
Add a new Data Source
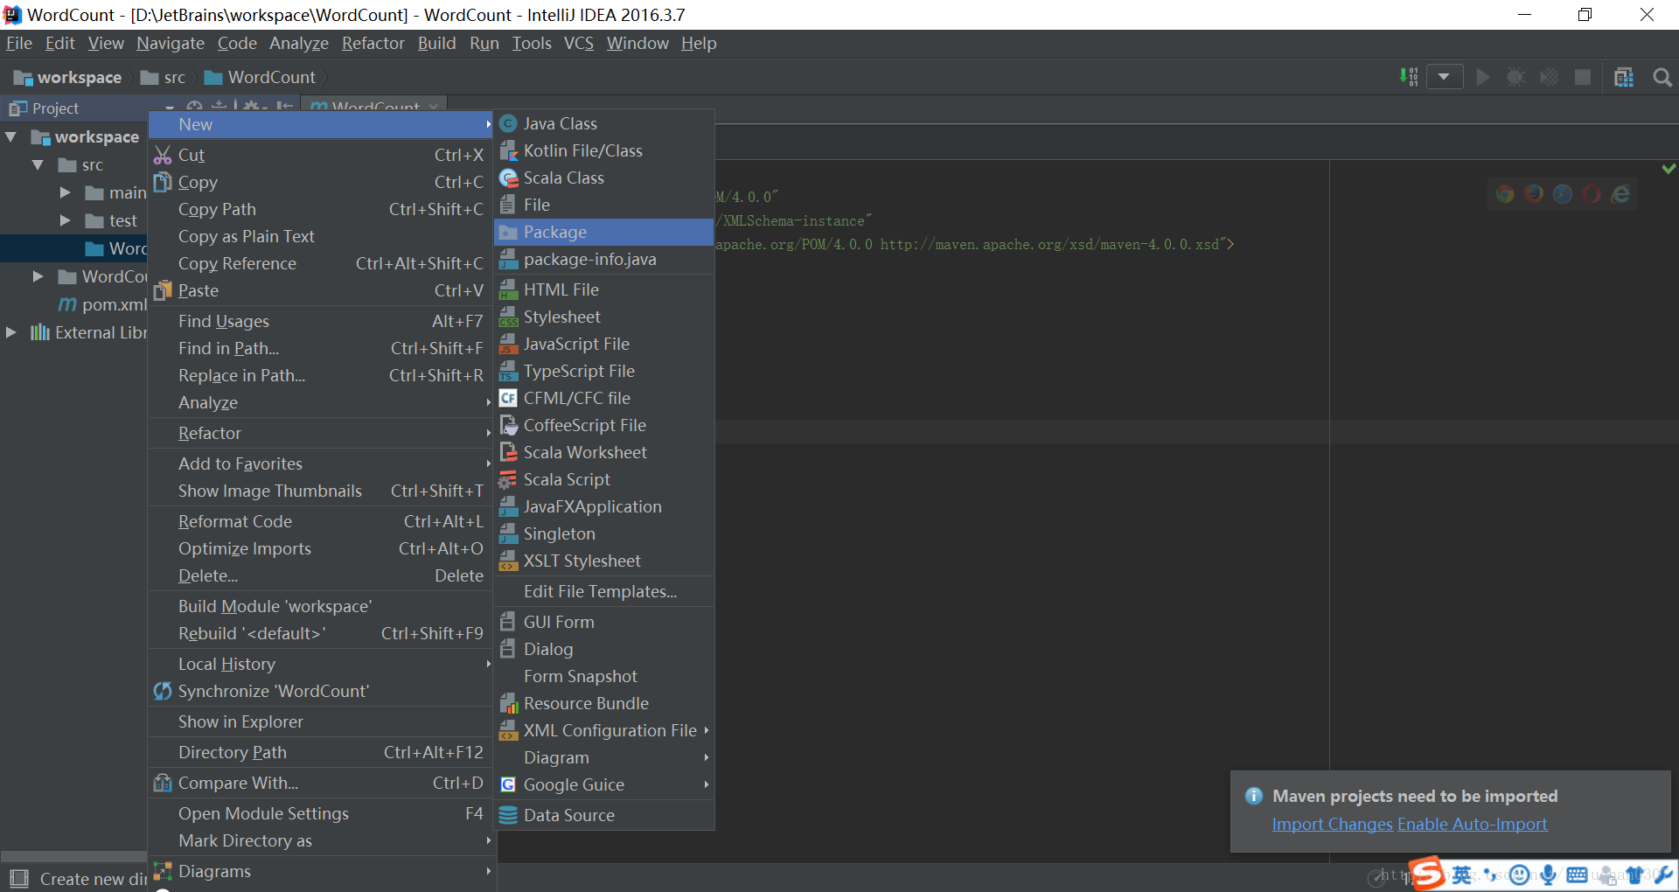pos(604,816)
